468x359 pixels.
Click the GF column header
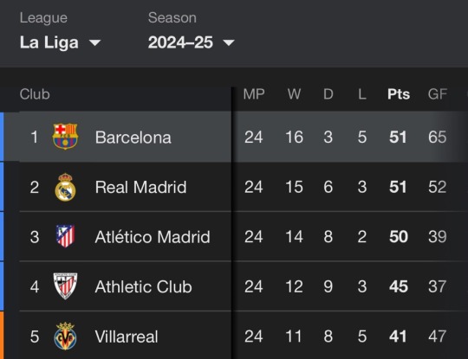[438, 94]
